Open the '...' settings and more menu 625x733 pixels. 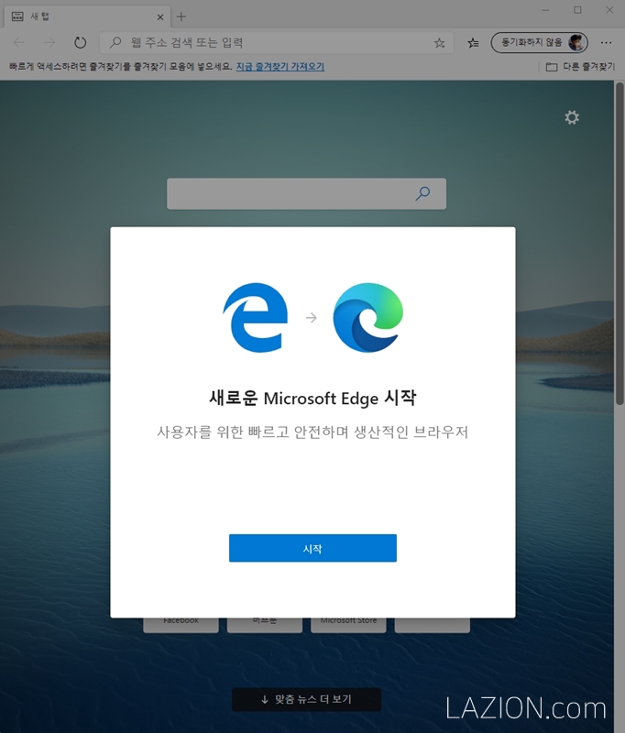[607, 42]
